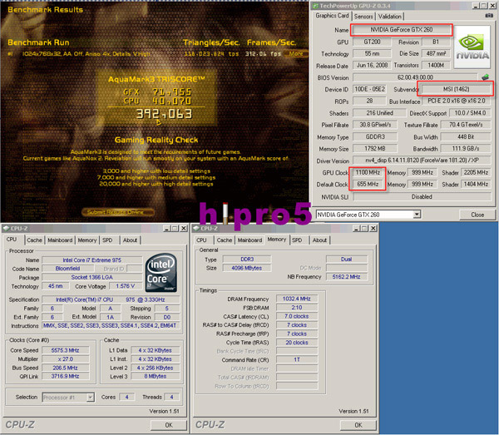This screenshot has width=499, height=435.
Task: Open About tab in left CPU-Z window
Action: (130, 240)
